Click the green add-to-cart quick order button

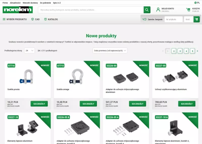pyautogui.click(x=196, y=19)
